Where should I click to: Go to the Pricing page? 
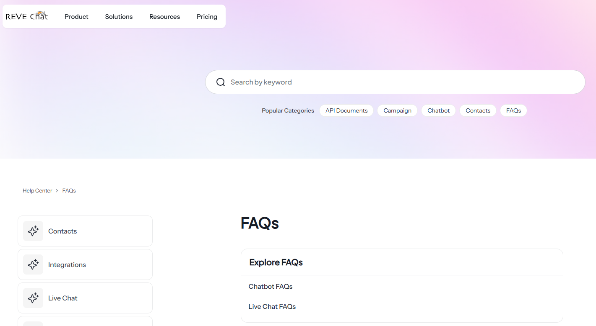tap(207, 17)
